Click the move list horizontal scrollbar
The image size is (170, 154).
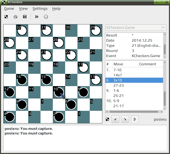(134, 112)
